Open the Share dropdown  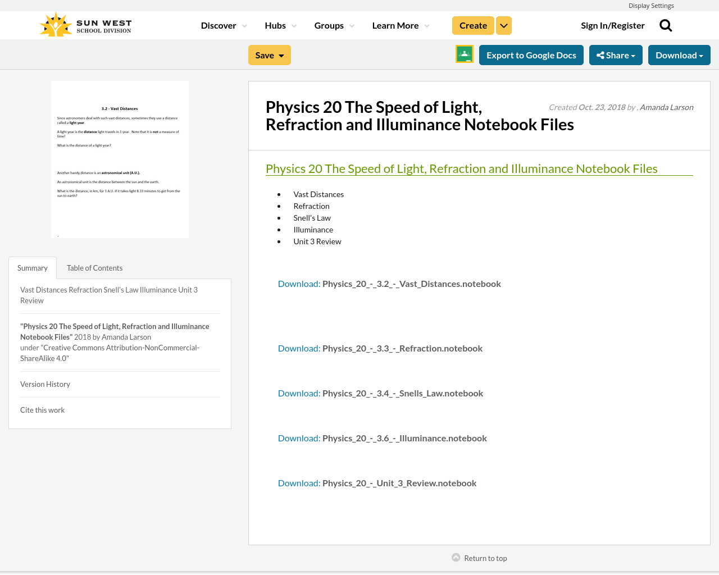click(616, 55)
